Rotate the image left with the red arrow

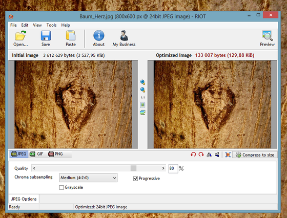[193, 155]
